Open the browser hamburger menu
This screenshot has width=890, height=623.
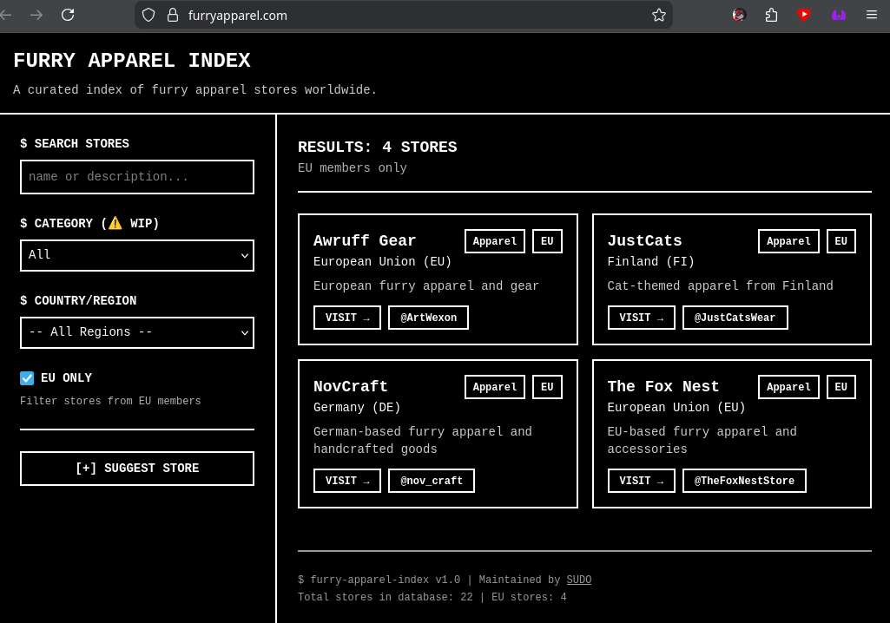tap(872, 15)
